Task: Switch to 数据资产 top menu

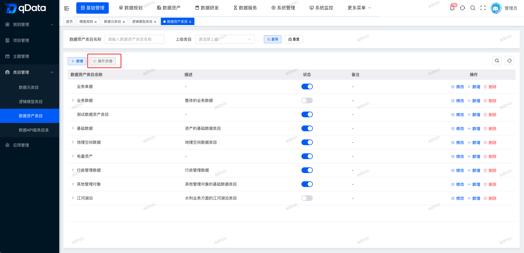Action: [x=169, y=8]
